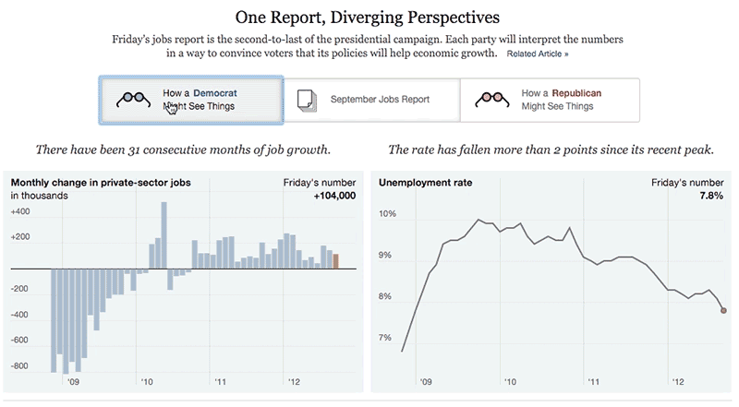Click the 10% axis label

[387, 214]
